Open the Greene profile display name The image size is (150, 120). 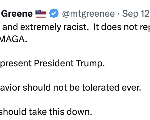tap(17, 14)
